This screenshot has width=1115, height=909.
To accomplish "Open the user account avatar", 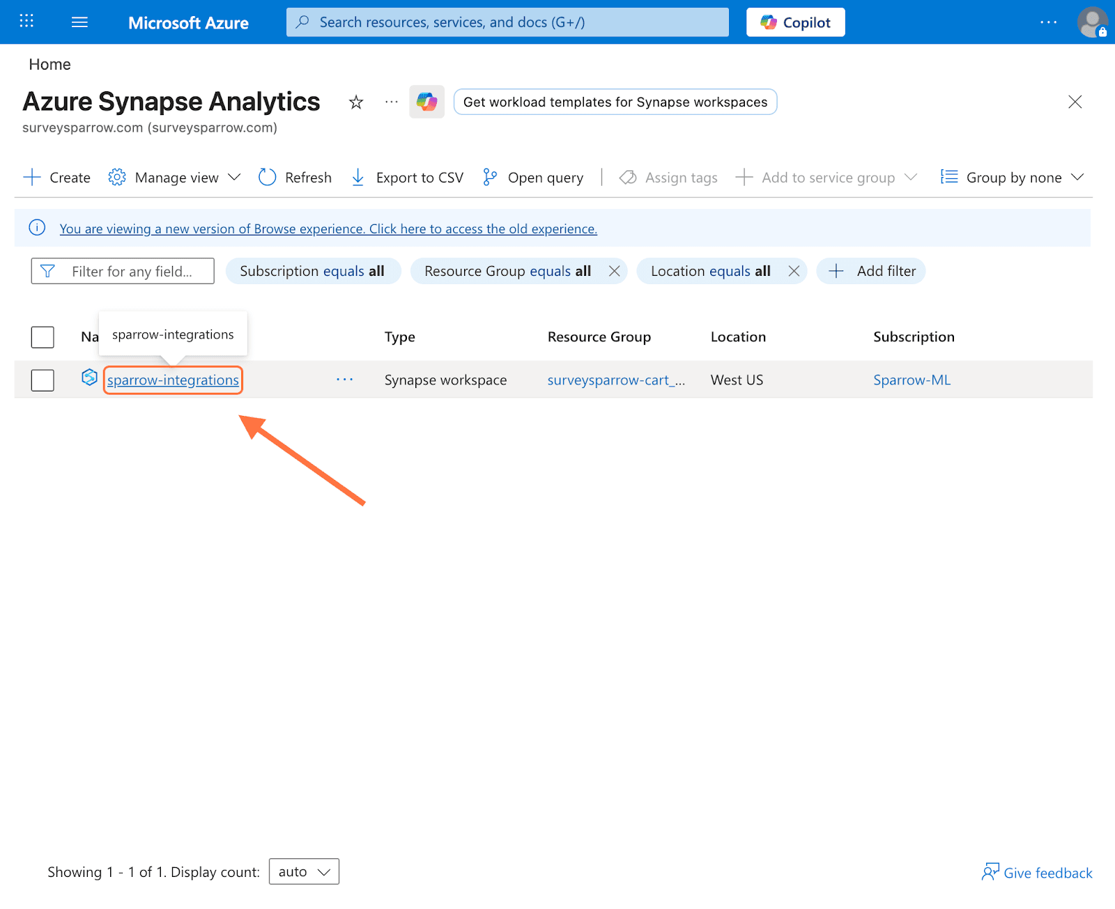I will tap(1091, 22).
